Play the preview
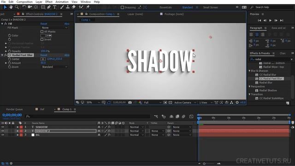Image resolution: width=295 pixels, height=166 pixels. [x=271, y=20]
